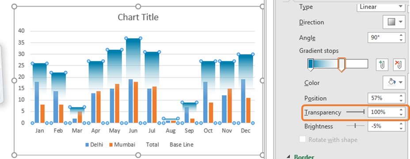Increase Transparency with up stepper arrow

click(x=401, y=110)
